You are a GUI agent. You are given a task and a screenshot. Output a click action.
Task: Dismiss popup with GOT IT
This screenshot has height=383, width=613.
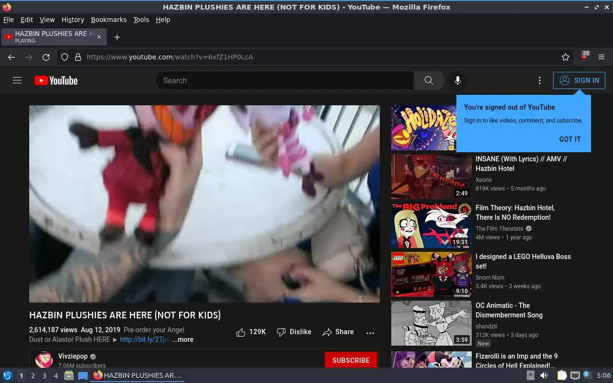click(x=570, y=139)
